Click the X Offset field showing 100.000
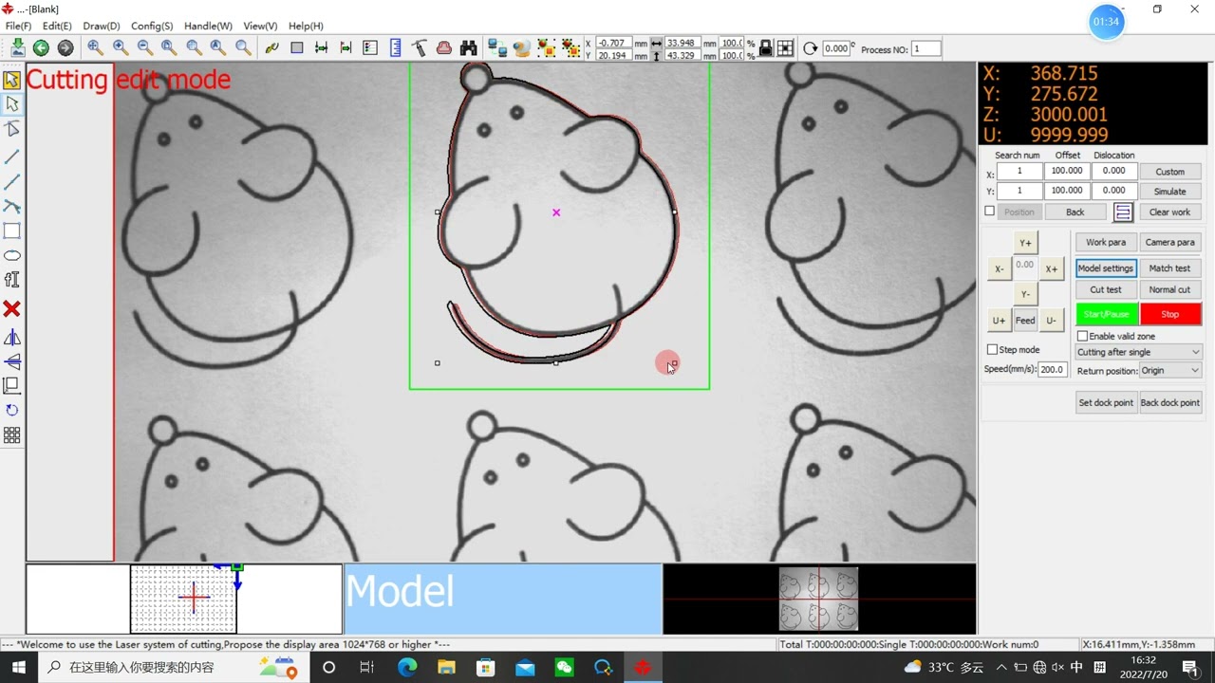1215x683 pixels. tap(1066, 172)
